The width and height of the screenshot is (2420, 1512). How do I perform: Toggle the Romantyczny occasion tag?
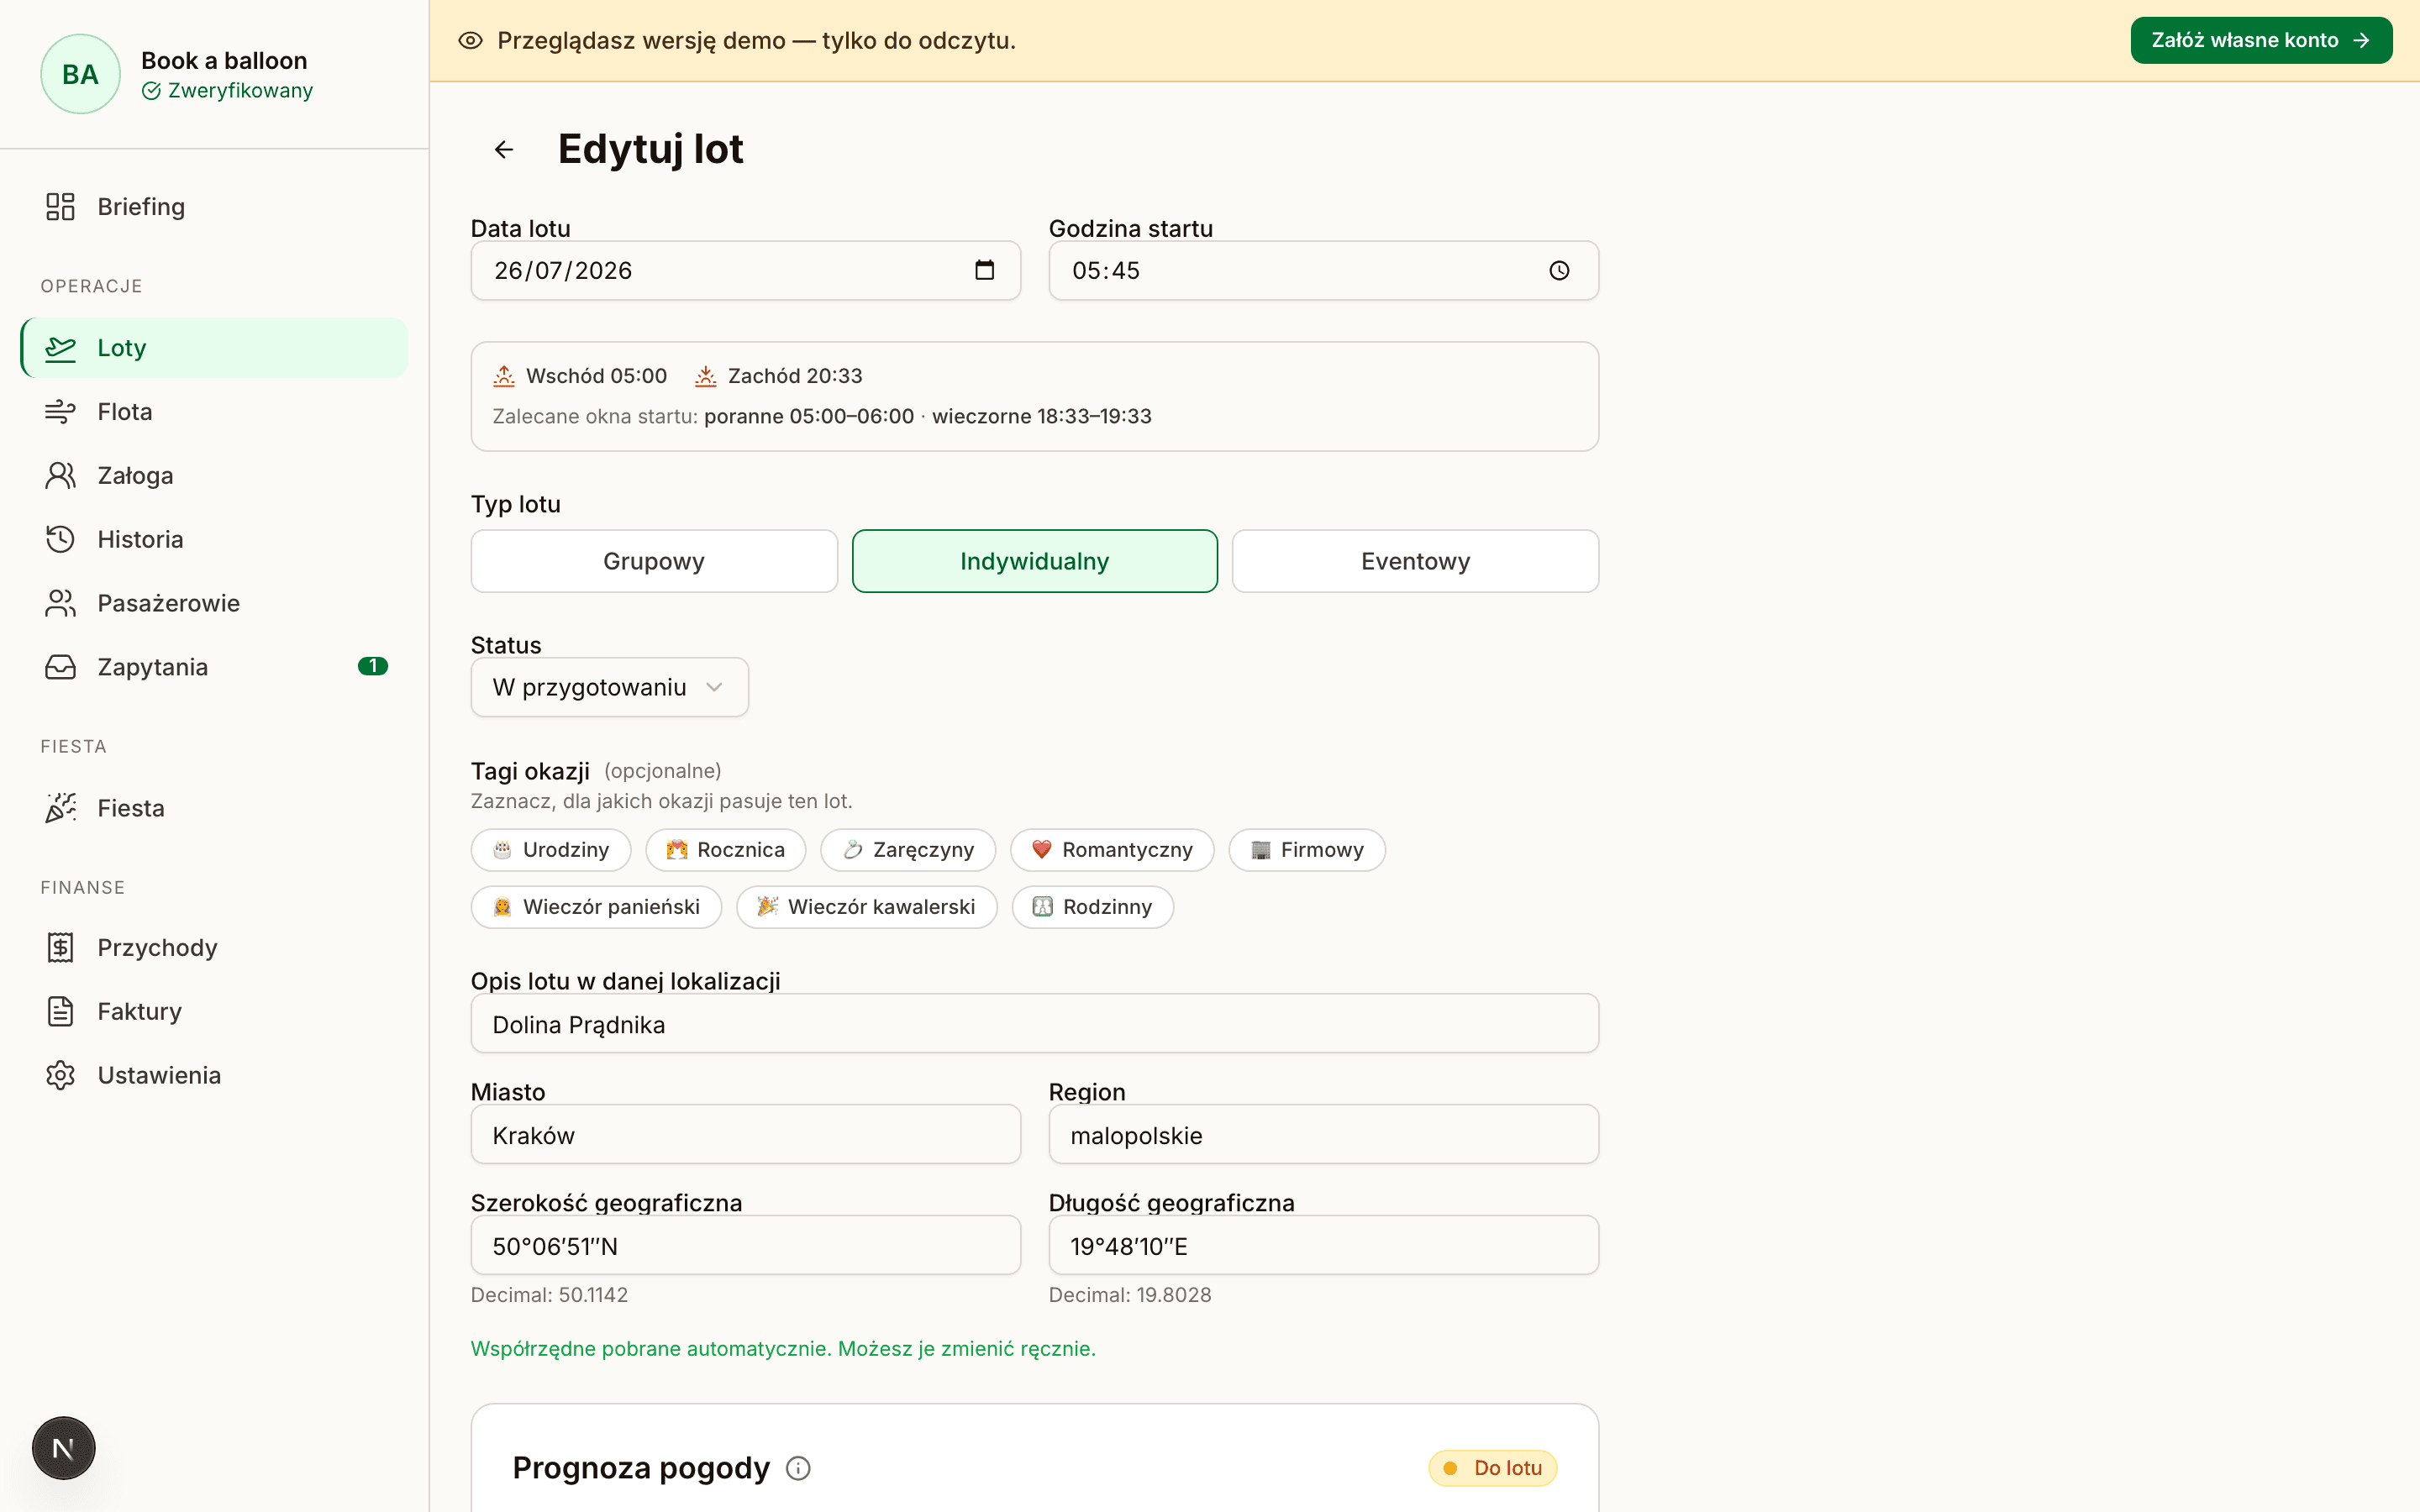(x=1112, y=850)
